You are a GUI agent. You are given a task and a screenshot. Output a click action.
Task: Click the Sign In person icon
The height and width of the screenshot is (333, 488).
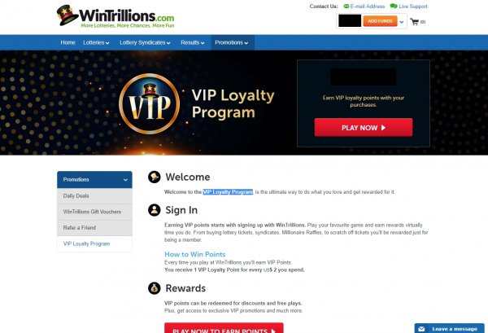(154, 210)
